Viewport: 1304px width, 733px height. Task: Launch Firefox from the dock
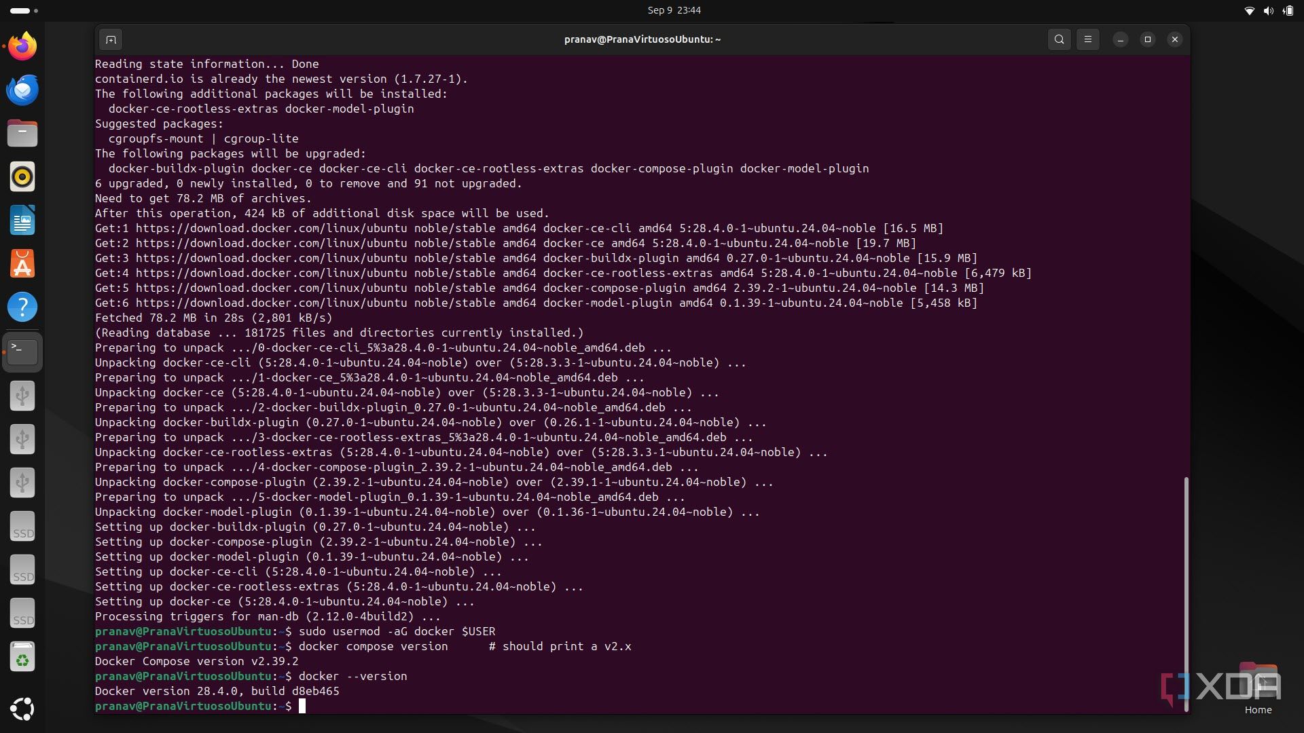pos(22,47)
